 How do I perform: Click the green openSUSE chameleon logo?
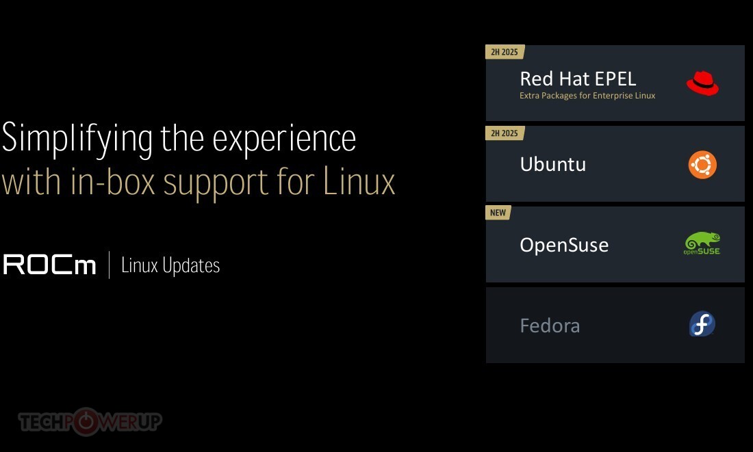click(x=702, y=243)
